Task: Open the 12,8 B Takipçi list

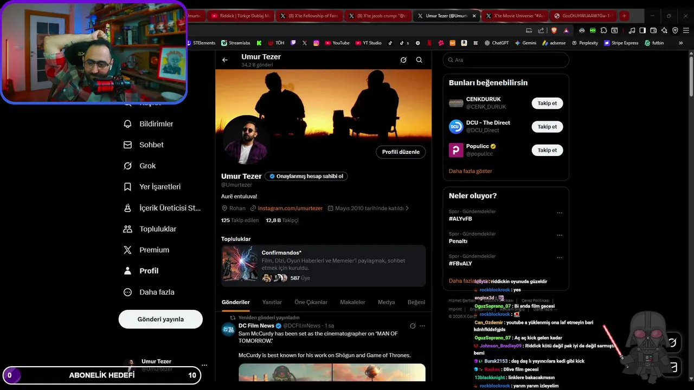Action: click(282, 220)
